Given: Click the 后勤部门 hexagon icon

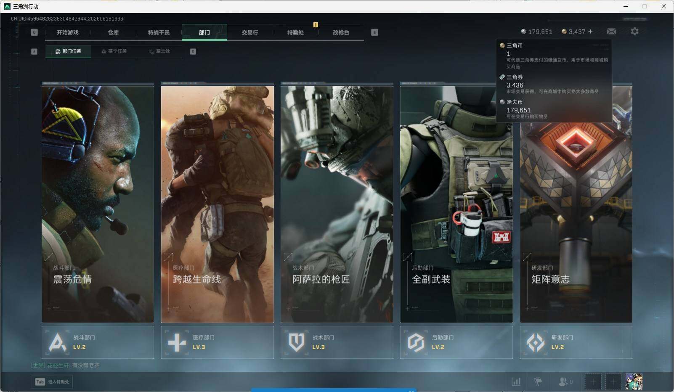Looking at the screenshot, I should [x=416, y=342].
